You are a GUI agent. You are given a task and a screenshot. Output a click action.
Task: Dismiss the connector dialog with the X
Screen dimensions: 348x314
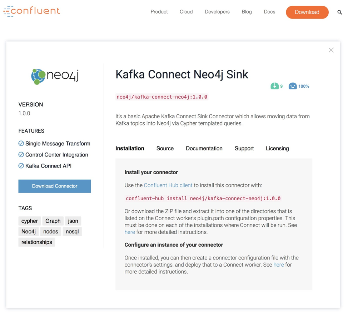pyautogui.click(x=331, y=50)
